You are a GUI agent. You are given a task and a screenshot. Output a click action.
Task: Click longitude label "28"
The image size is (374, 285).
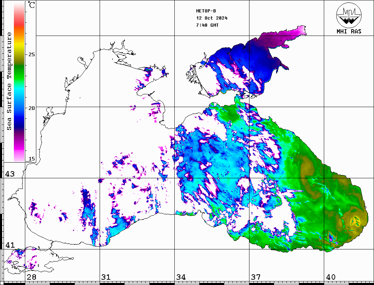tap(31, 277)
